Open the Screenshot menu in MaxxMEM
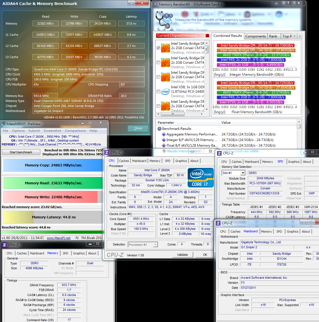 pos(52,131)
